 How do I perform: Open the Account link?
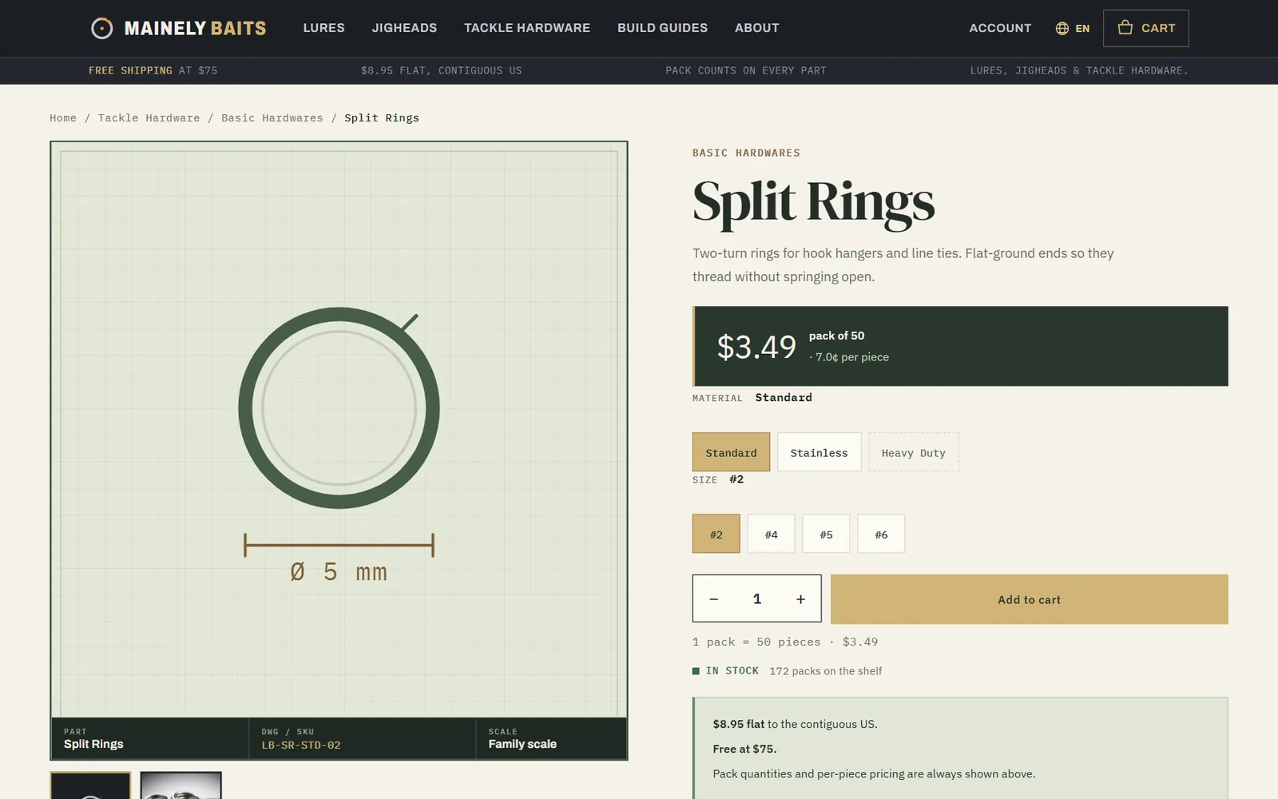coord(1000,28)
